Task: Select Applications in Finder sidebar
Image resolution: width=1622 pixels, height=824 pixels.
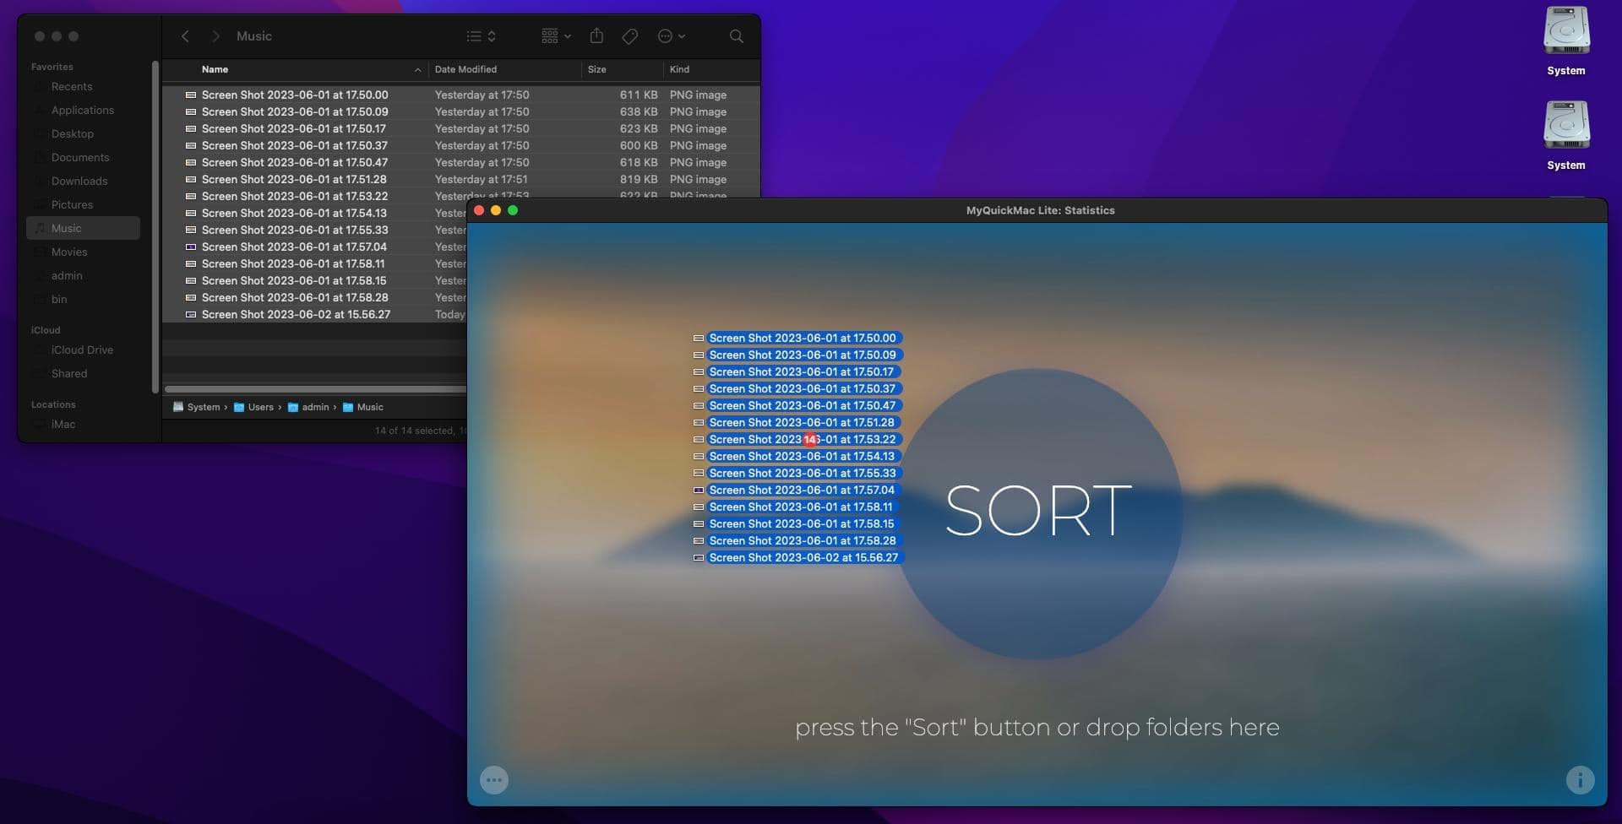Action: tap(83, 110)
